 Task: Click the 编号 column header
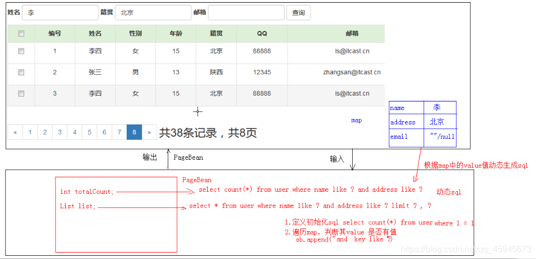click(55, 34)
